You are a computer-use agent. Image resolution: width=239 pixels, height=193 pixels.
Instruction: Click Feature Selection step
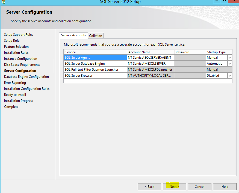(16, 47)
